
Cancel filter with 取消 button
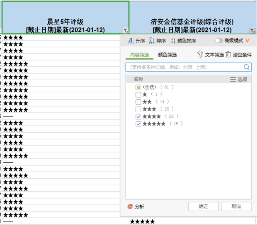[236, 206]
